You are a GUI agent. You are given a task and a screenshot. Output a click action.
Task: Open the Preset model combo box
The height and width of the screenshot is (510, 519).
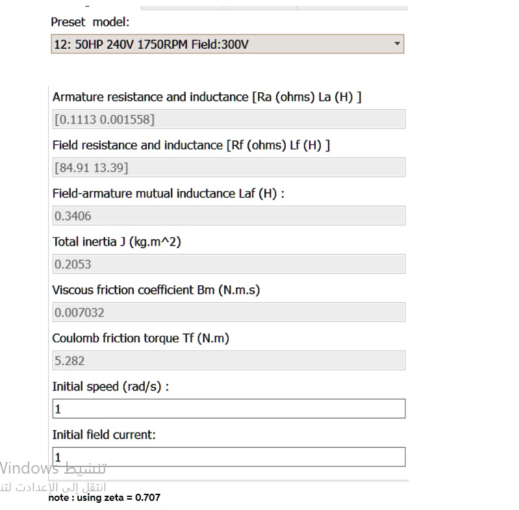pyautogui.click(x=227, y=44)
